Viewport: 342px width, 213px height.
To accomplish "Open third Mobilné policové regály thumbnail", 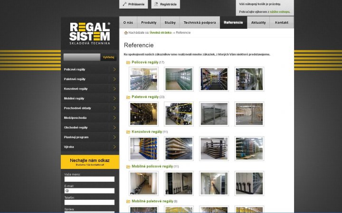I will (x=214, y=184).
